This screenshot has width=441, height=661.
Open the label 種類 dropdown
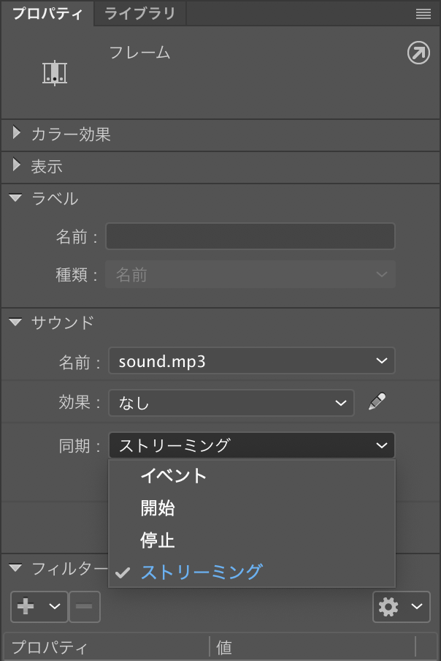click(250, 274)
